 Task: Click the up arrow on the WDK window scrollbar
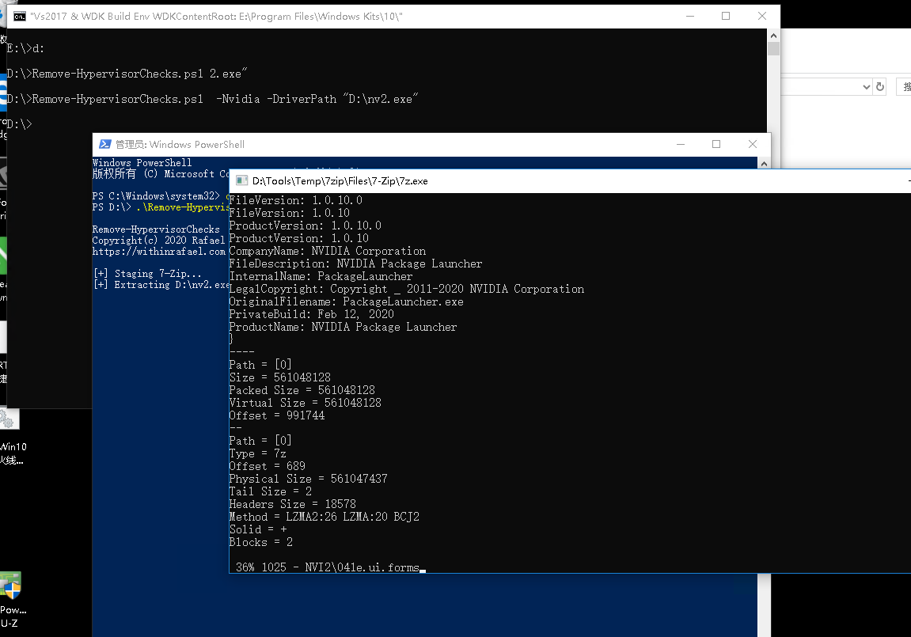[x=773, y=34]
